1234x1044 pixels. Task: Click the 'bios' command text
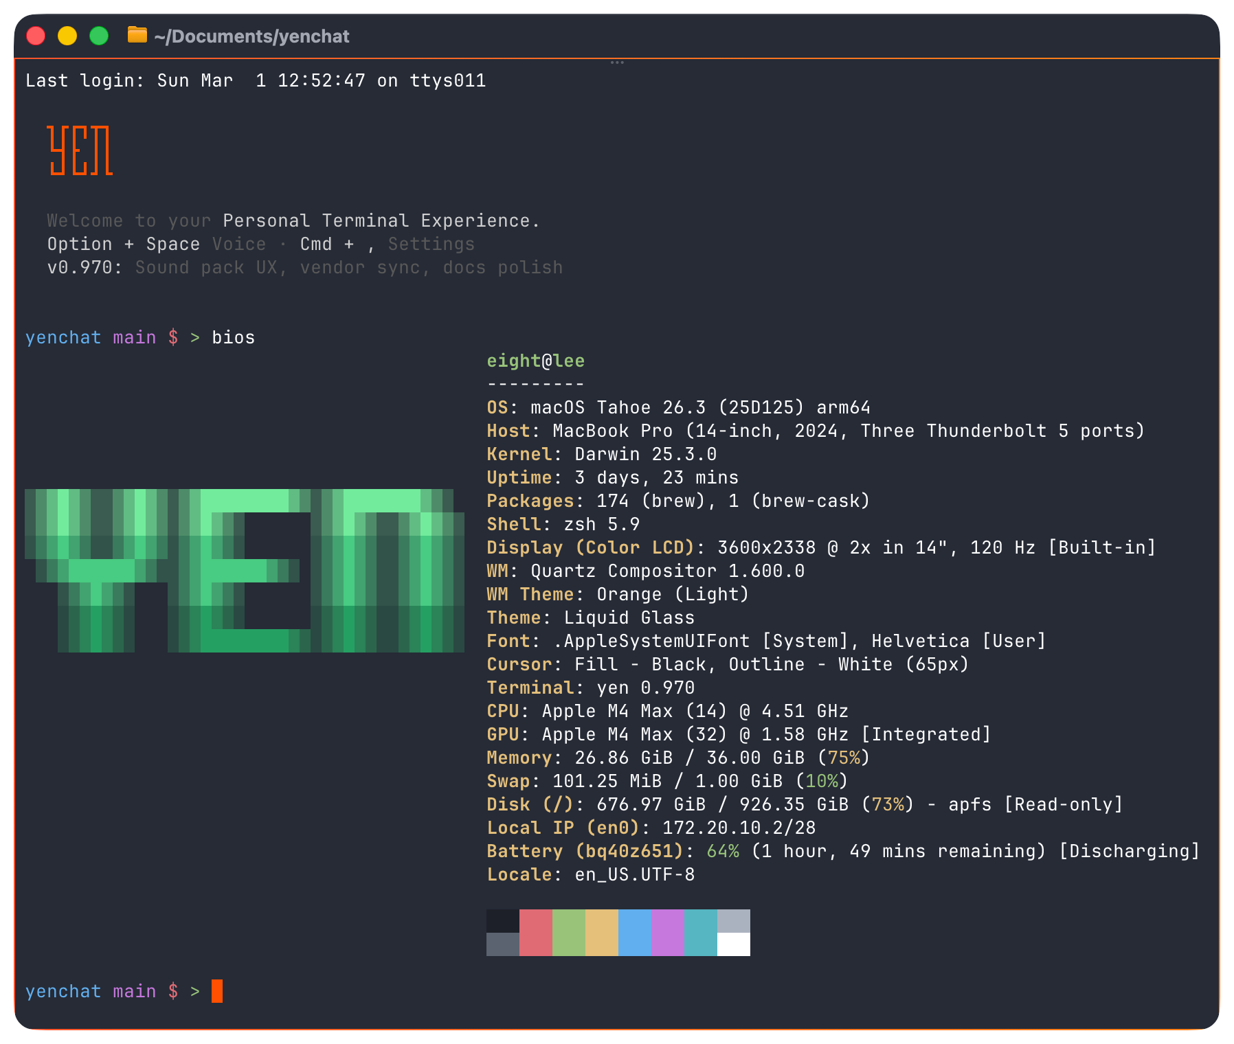pos(234,337)
